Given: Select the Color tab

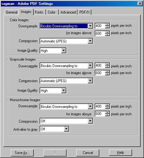Looking at the screenshot, I should click(x=52, y=12).
